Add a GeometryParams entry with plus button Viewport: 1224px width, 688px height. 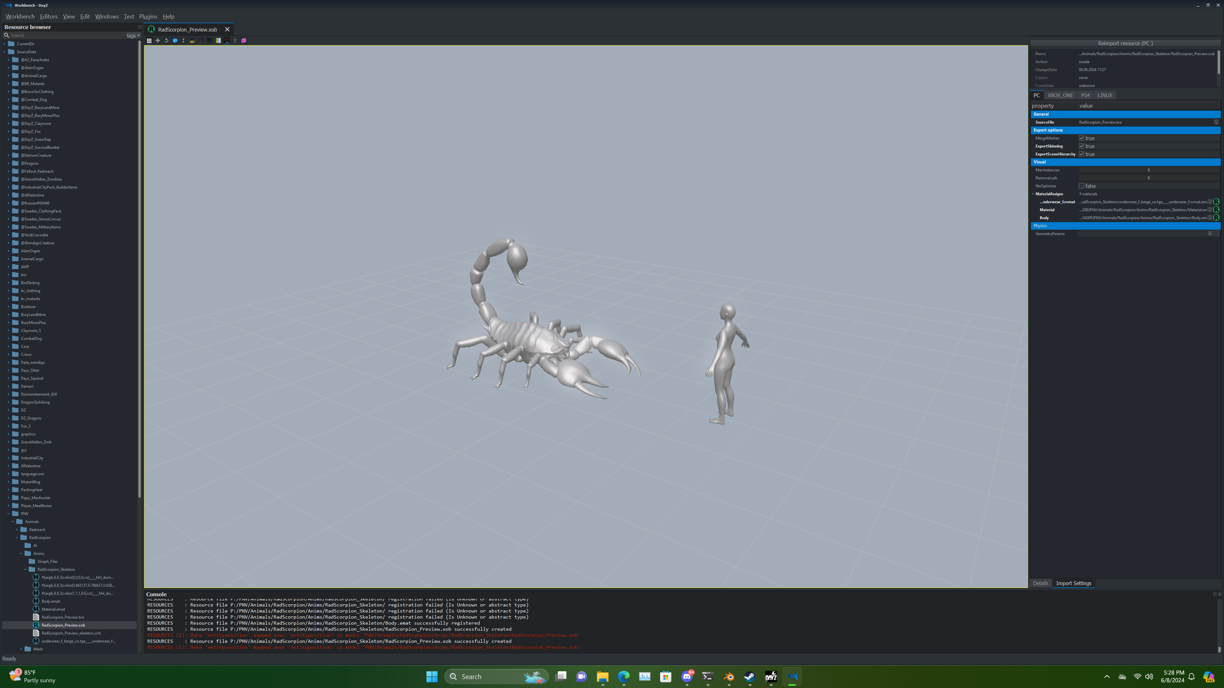click(x=1210, y=233)
